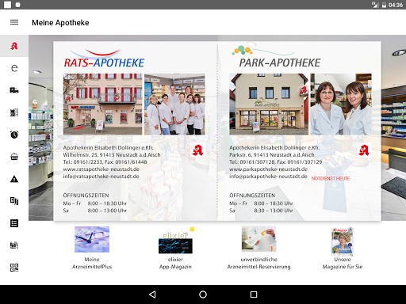Image resolution: width=406 pixels, height=304 pixels.
Task: Open the shopping basket sidebar icon
Action: click(14, 157)
